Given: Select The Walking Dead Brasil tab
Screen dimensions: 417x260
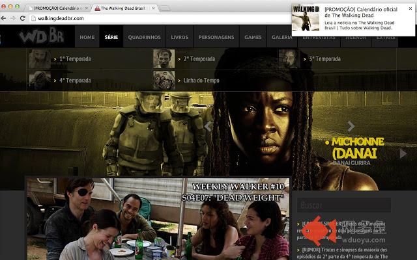Looking at the screenshot, I should click(x=122, y=8).
